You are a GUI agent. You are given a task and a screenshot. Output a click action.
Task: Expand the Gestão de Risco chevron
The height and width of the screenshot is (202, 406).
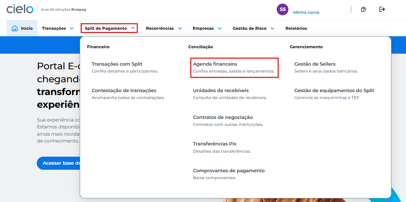[x=272, y=28]
